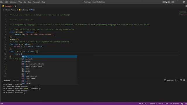
Task: Click the terminal prompt input line
Action: (14, 93)
